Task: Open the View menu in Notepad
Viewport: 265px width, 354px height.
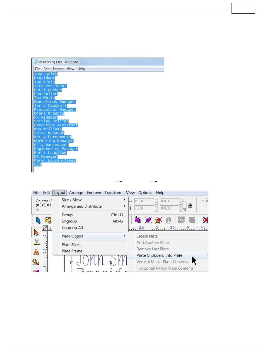Action: [71, 69]
